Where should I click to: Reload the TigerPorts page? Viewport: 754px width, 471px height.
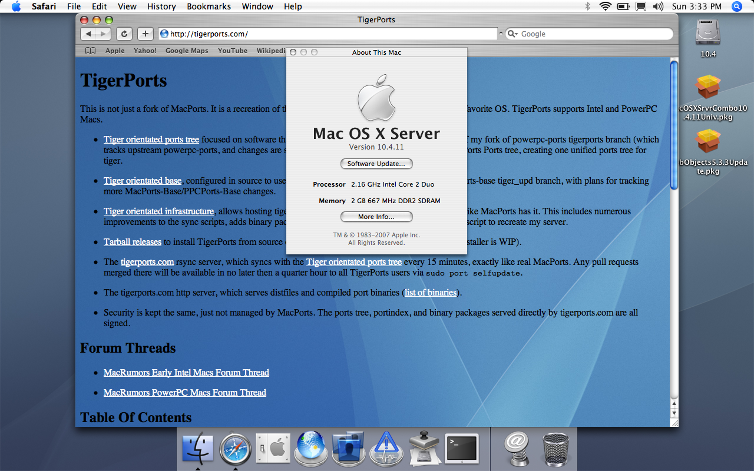click(124, 34)
